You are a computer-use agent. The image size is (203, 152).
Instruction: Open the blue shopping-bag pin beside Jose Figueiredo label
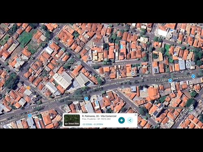tap(170, 81)
